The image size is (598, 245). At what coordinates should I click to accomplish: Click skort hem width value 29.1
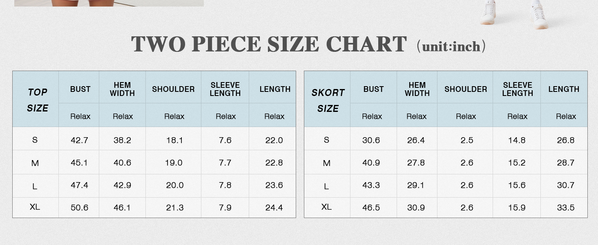click(416, 185)
